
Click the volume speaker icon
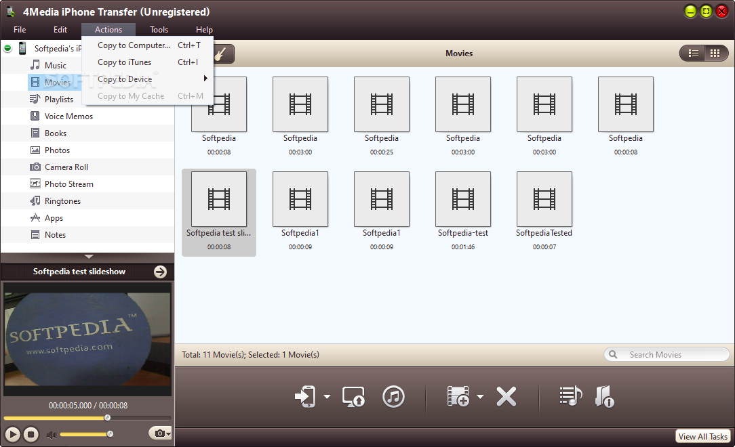pos(51,435)
